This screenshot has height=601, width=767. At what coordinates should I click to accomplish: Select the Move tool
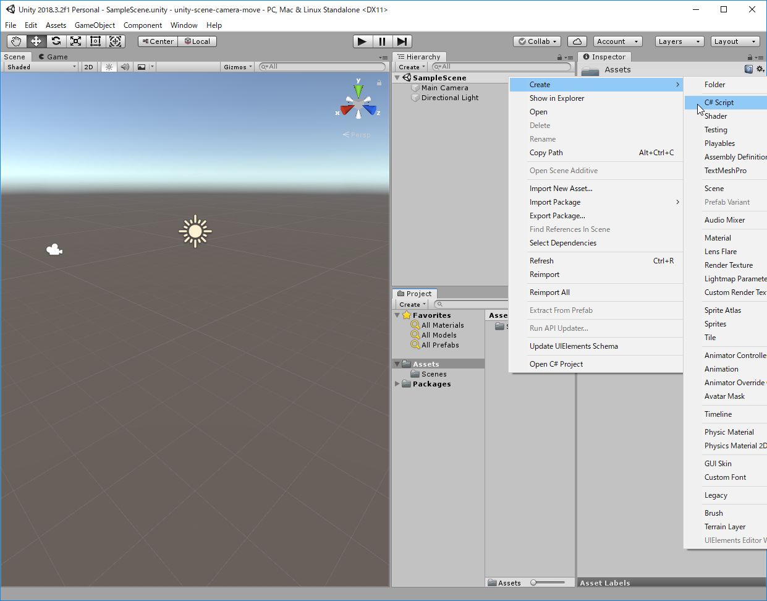tap(36, 41)
